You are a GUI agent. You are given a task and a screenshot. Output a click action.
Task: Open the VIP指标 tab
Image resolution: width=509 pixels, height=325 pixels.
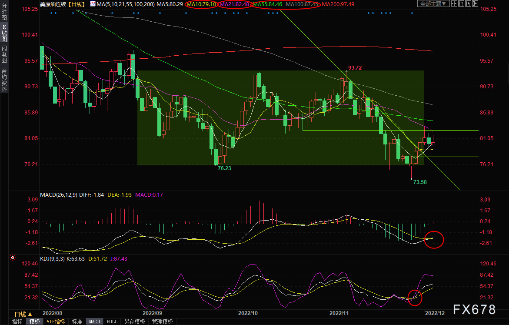click(x=56, y=322)
